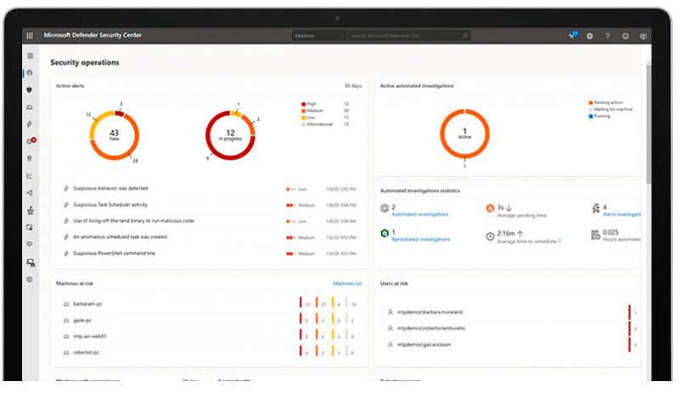Open Alerts queue lightning icon in sidebar
Image resolution: width=679 pixels, height=393 pixels.
coord(30,125)
